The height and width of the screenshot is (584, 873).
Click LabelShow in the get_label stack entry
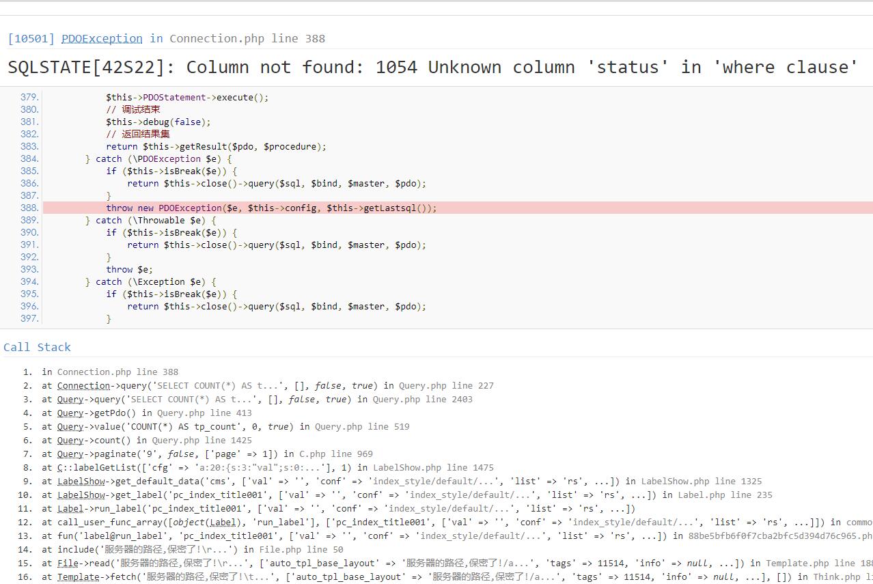click(x=81, y=495)
